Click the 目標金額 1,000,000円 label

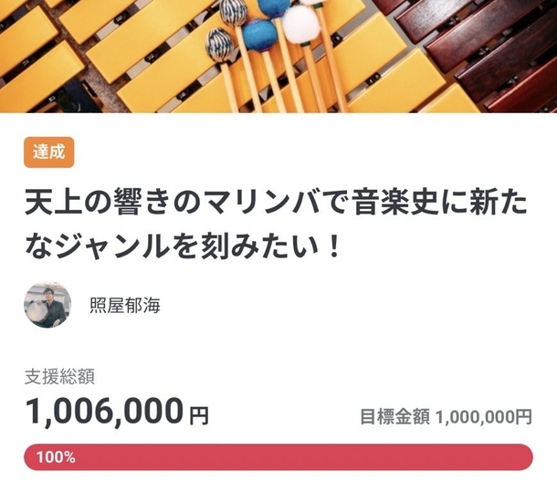pos(447,417)
